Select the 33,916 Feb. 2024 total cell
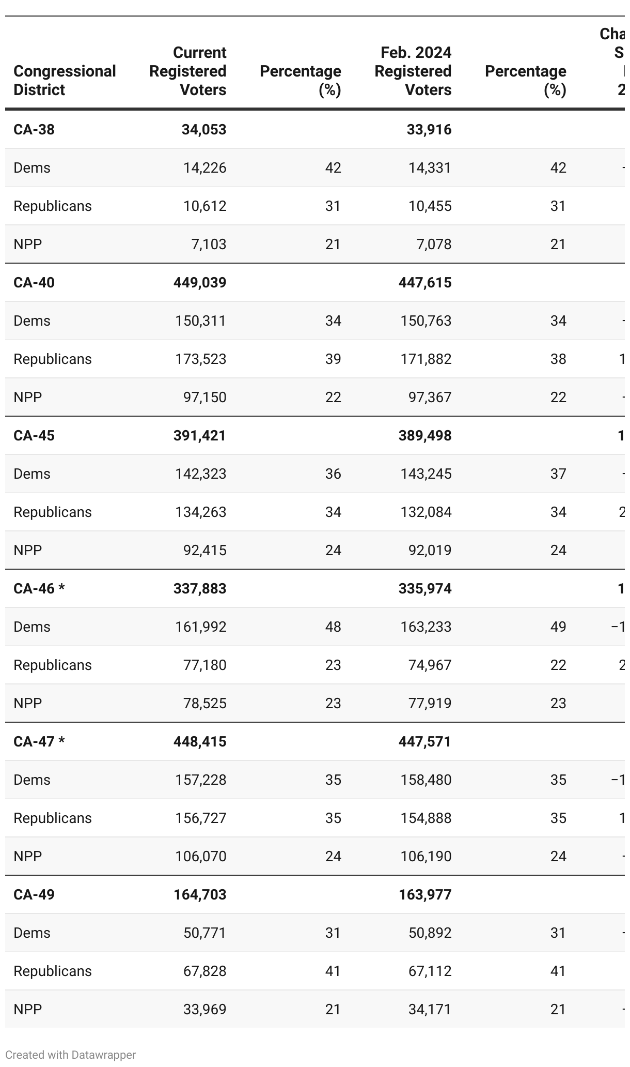The image size is (630, 1067). pyautogui.click(x=429, y=129)
